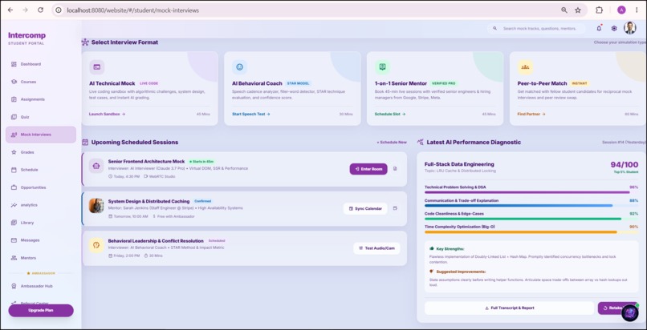Click the Peer-to-Peer Match card icon

(525, 66)
